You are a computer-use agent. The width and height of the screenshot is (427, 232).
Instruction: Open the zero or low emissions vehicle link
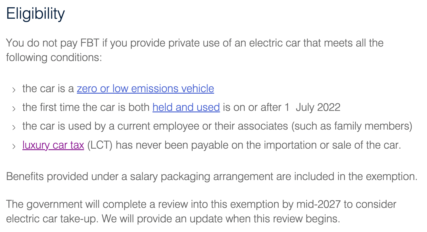pyautogui.click(x=145, y=89)
